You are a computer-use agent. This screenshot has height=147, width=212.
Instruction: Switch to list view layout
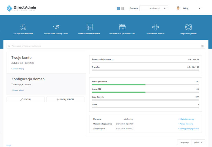(123, 8)
